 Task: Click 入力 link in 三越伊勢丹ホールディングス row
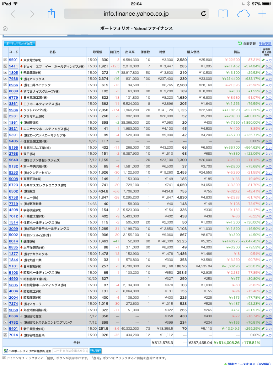(x=269, y=229)
